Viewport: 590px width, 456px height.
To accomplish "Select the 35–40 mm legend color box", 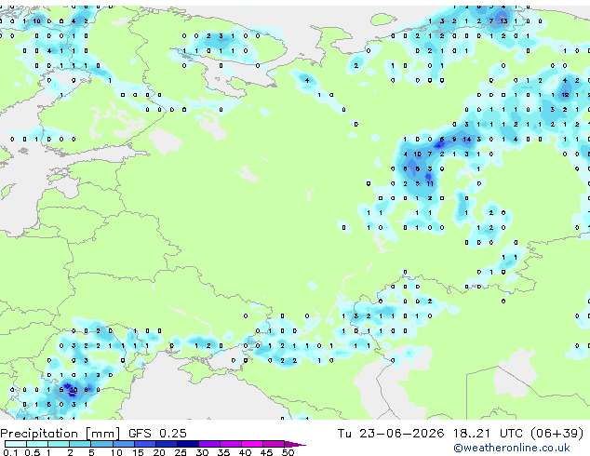I will coord(231,444).
